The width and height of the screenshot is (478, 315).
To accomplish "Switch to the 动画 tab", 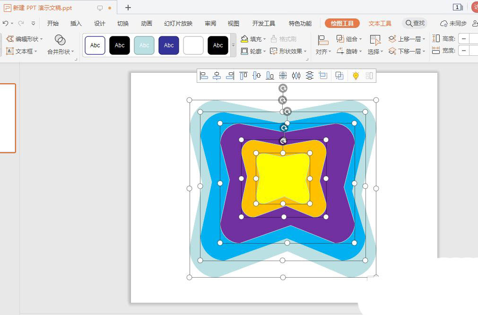I will [x=146, y=24].
